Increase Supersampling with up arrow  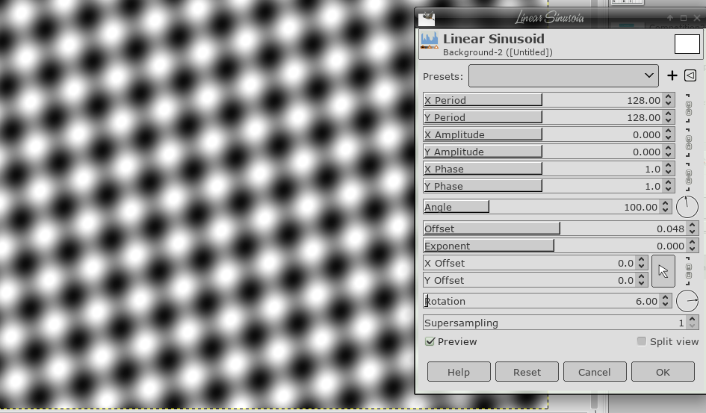click(x=693, y=319)
